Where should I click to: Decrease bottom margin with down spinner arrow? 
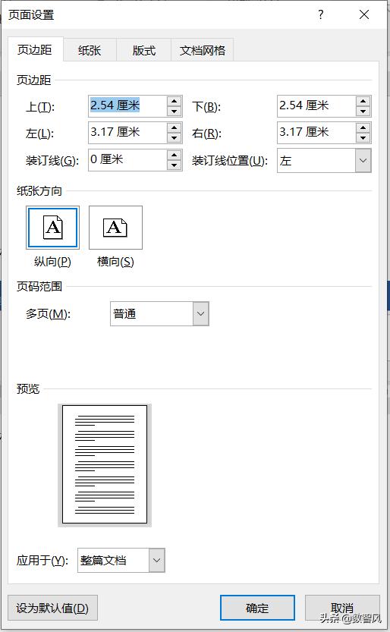pyautogui.click(x=363, y=112)
